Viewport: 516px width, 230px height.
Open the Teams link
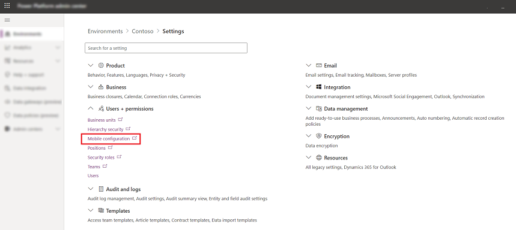(x=94, y=167)
